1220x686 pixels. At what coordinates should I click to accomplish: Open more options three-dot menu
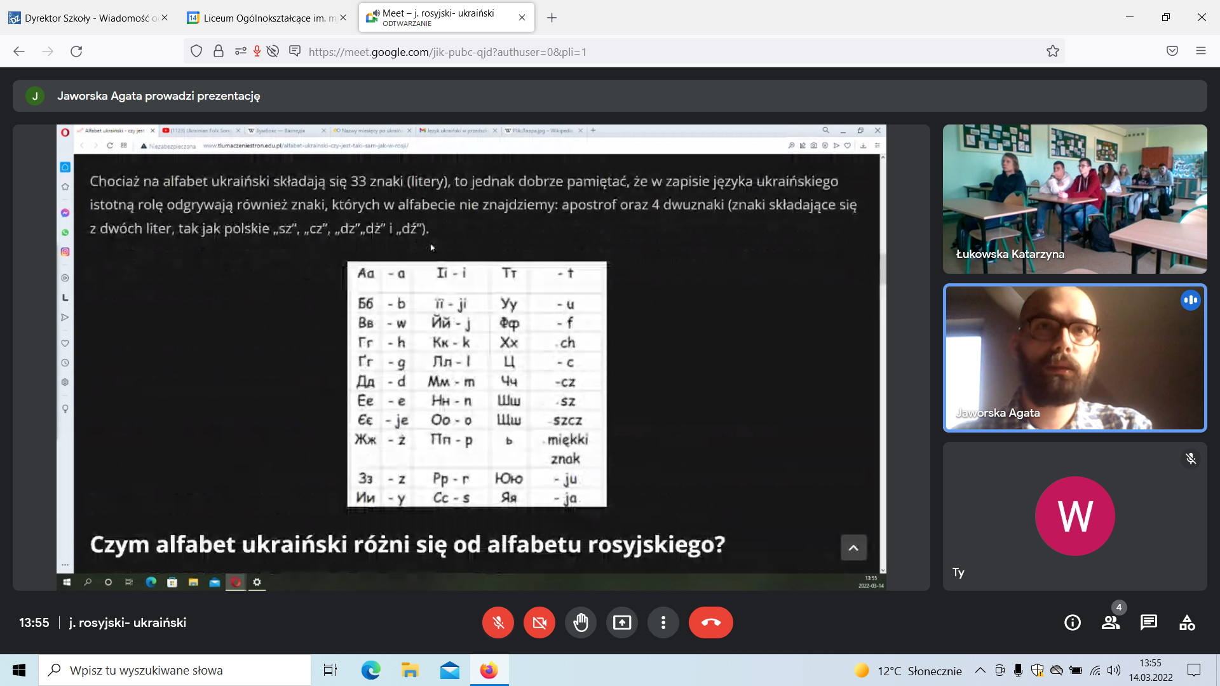tap(663, 622)
